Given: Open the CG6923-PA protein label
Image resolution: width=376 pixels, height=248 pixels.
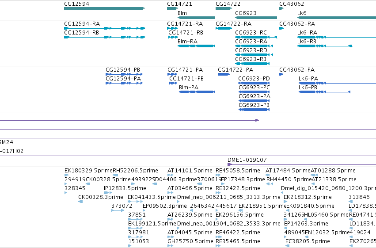Looking at the screenshot, I should [x=254, y=96].
